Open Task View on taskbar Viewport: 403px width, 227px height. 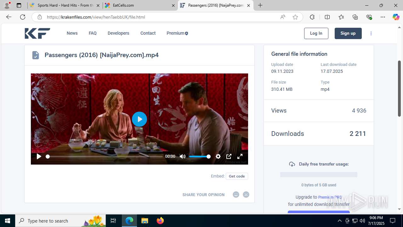[x=113, y=221]
